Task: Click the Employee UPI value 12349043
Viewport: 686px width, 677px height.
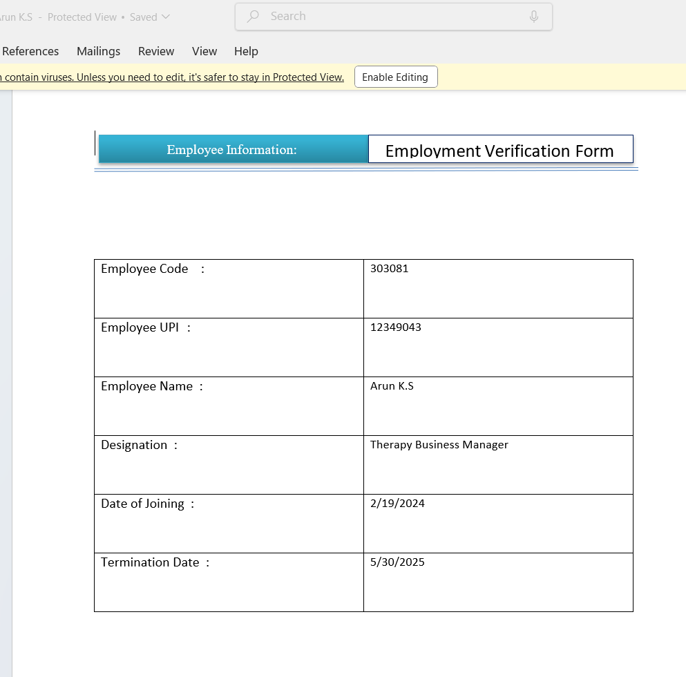Action: coord(396,327)
